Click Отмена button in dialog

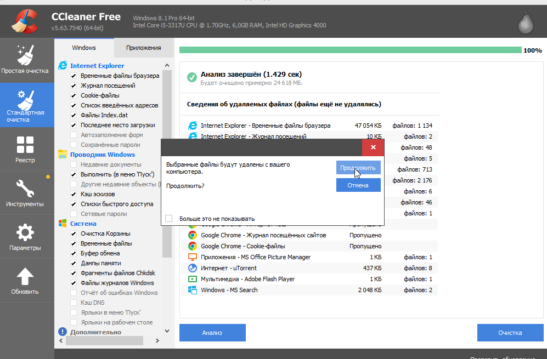[358, 185]
